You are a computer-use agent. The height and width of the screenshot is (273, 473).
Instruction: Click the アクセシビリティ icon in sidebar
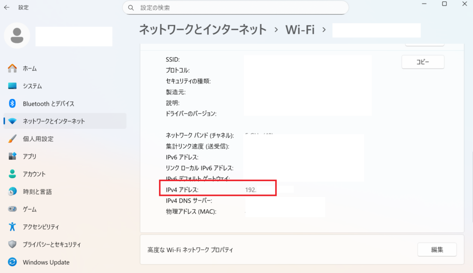coord(12,227)
